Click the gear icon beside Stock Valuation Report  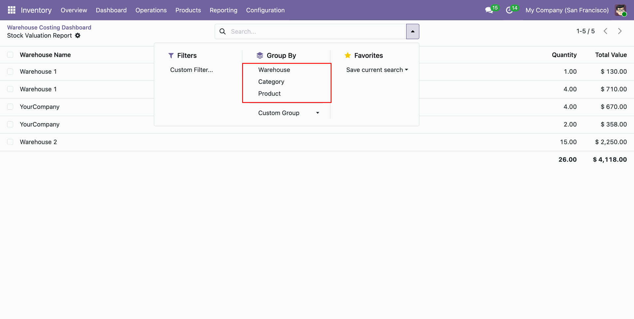click(x=78, y=35)
